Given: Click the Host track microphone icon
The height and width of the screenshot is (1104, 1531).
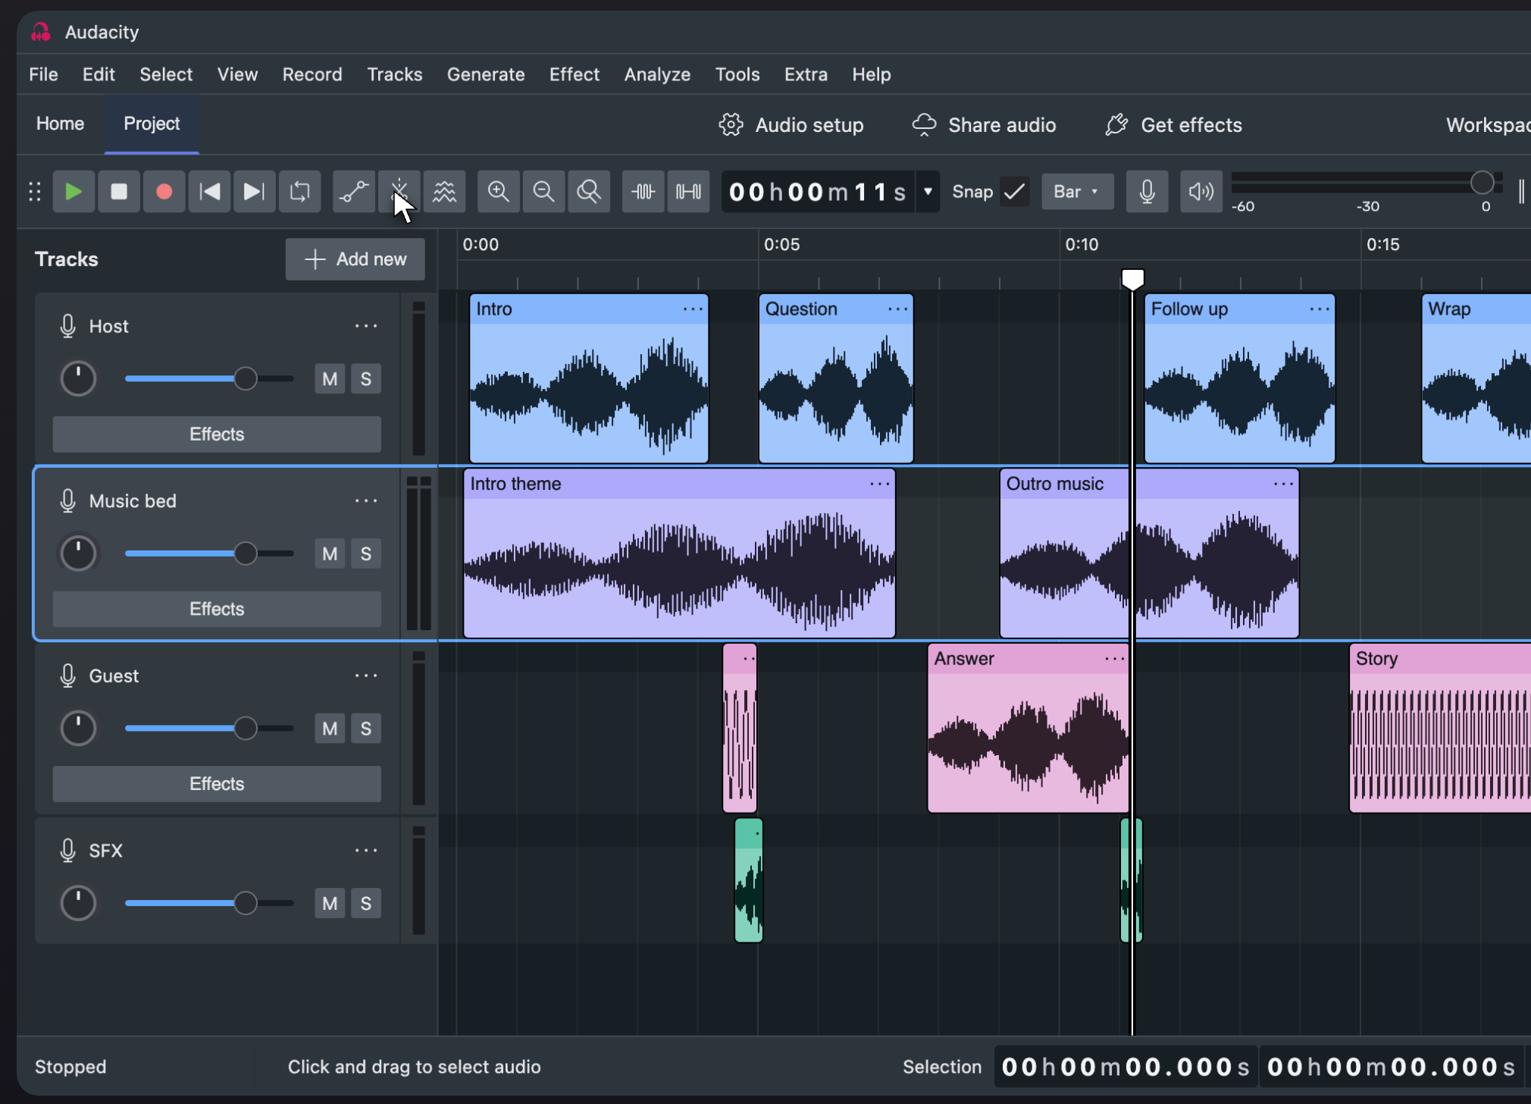Looking at the screenshot, I should click(67, 327).
